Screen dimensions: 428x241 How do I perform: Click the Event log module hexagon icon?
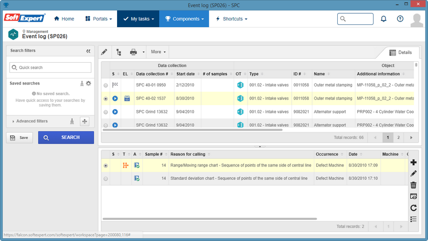(13, 34)
